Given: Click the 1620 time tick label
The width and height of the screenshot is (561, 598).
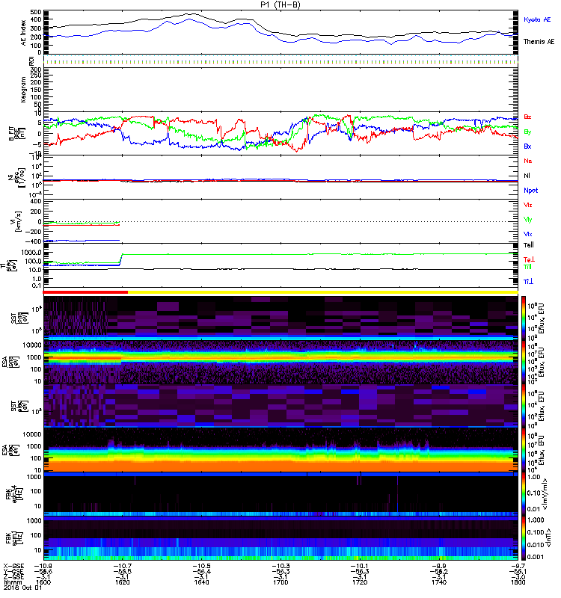Looking at the screenshot, I should coord(122,582).
